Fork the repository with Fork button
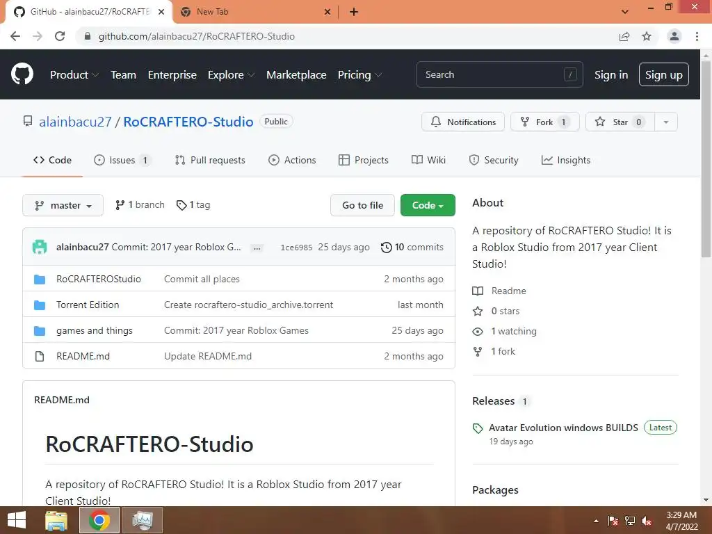712x534 pixels. (545, 122)
